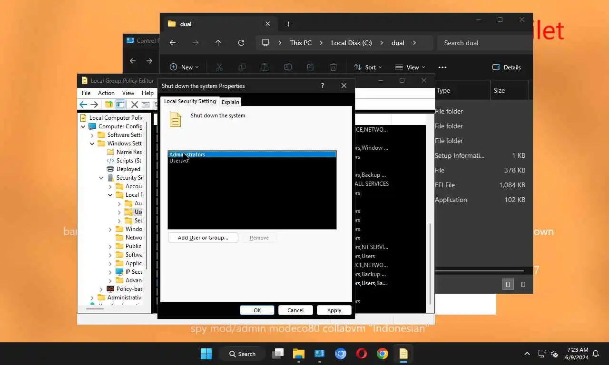
Task: Open View menu in Group Policy Editor
Action: 128,93
